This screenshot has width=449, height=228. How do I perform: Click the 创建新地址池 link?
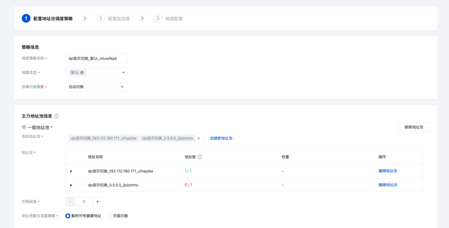pyautogui.click(x=221, y=138)
